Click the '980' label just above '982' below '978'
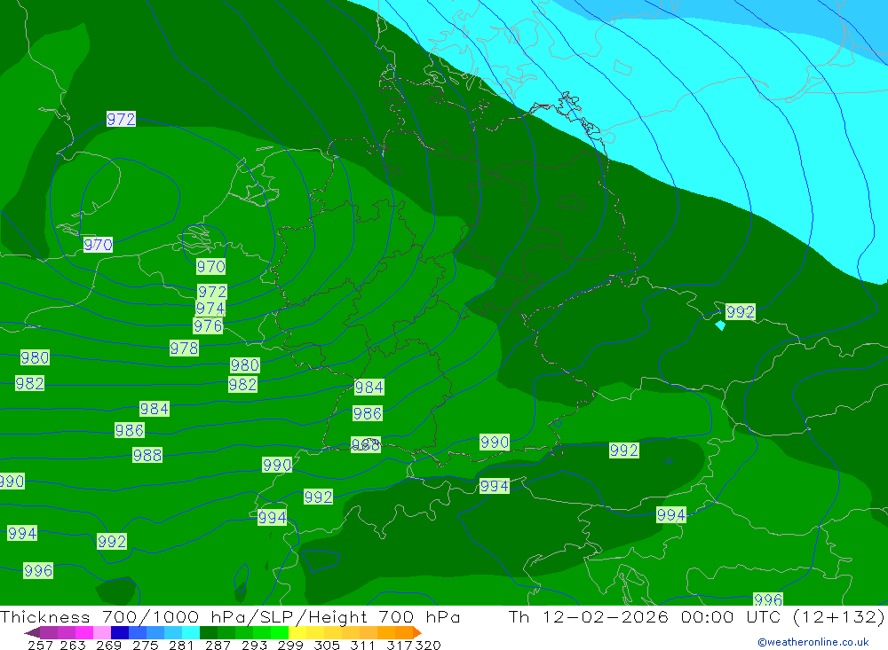 (x=245, y=364)
